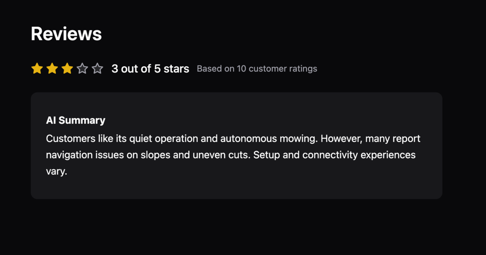Screen dimensions: 486x255
Task: Click the middle star in the rating row
Action: coord(67,68)
